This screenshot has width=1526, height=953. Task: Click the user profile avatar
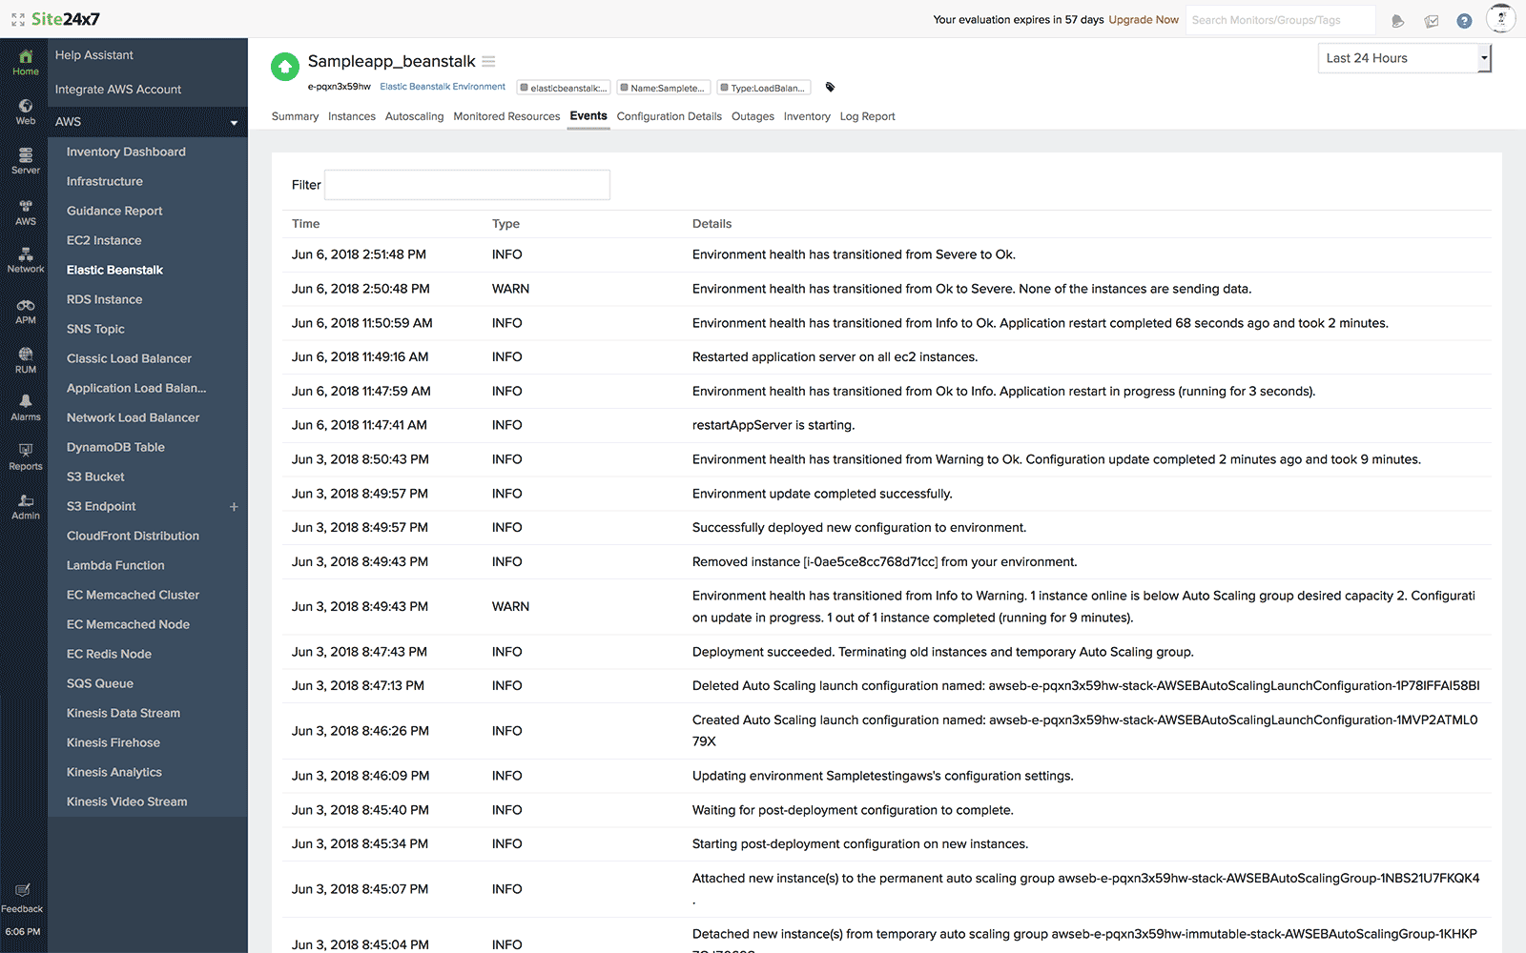pyautogui.click(x=1500, y=19)
